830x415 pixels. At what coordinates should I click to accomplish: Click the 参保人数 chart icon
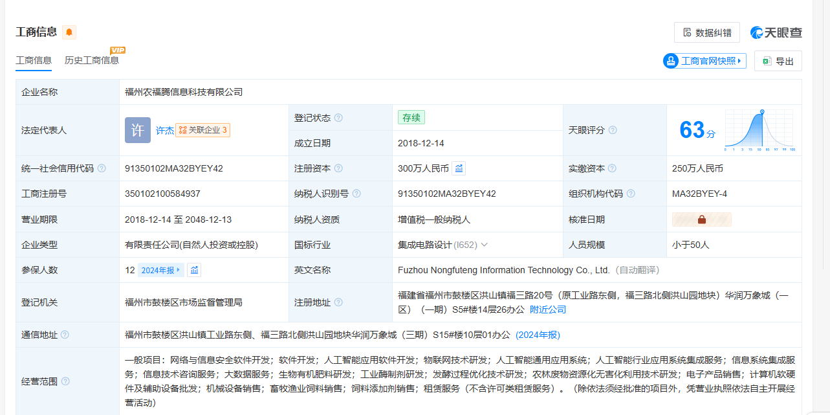coord(194,270)
